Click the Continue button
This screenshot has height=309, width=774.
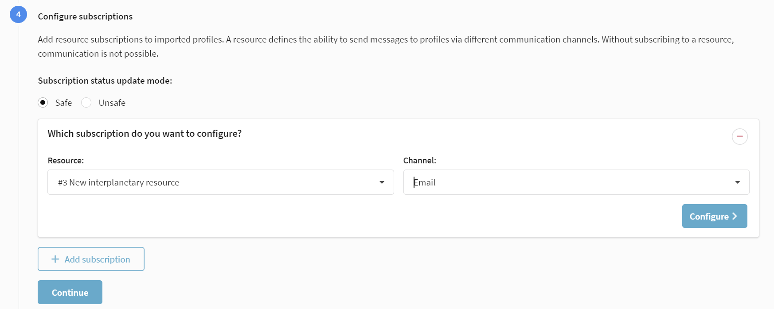[70, 292]
